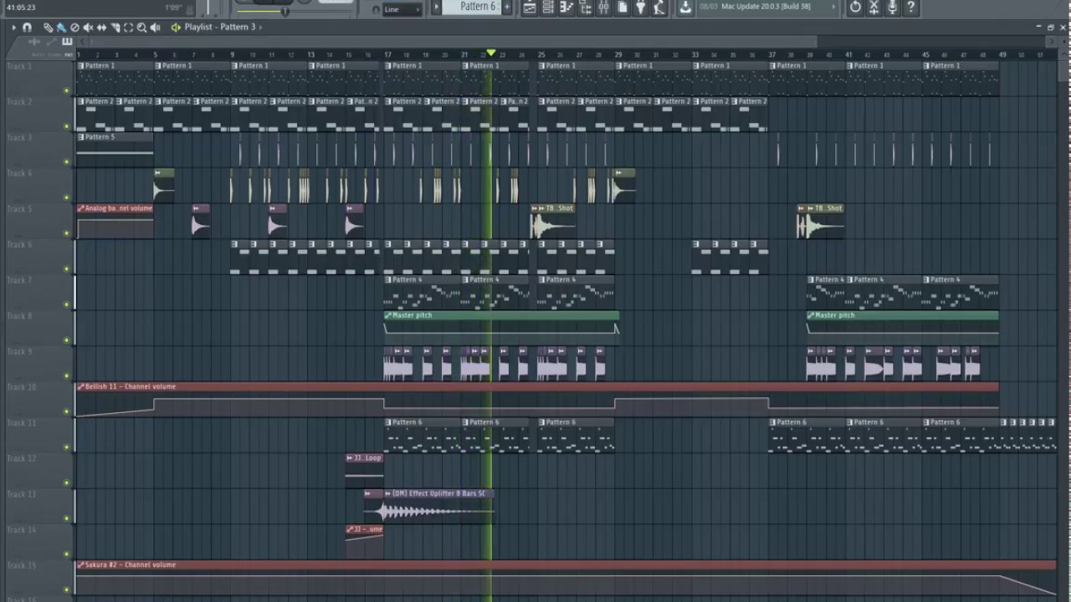Click bar 25 on the timeline ruler
The image size is (1071, 602).
(541, 55)
